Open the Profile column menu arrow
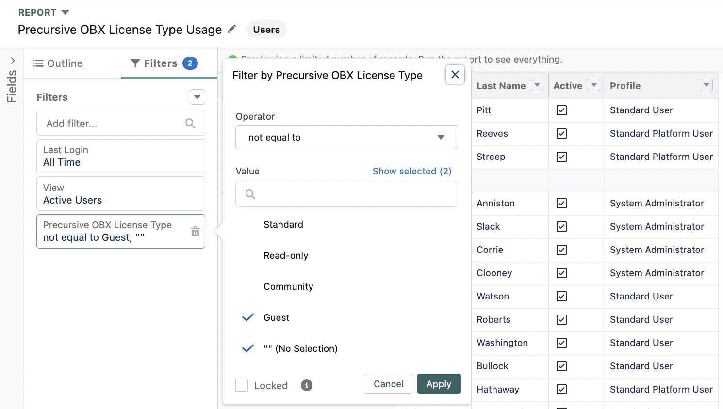 [707, 85]
